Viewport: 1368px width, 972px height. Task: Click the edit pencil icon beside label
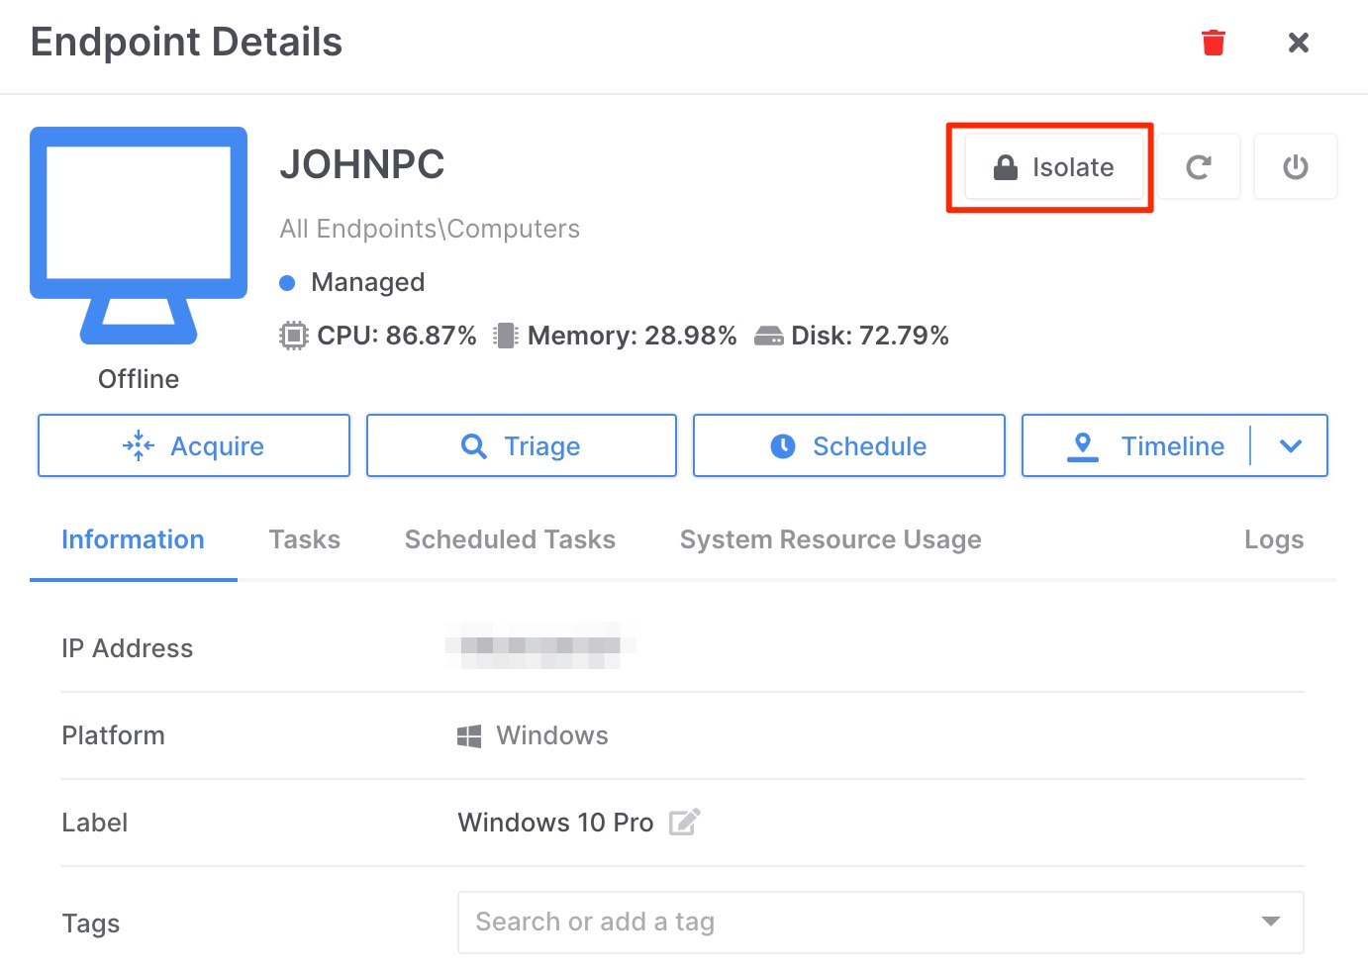tap(684, 823)
